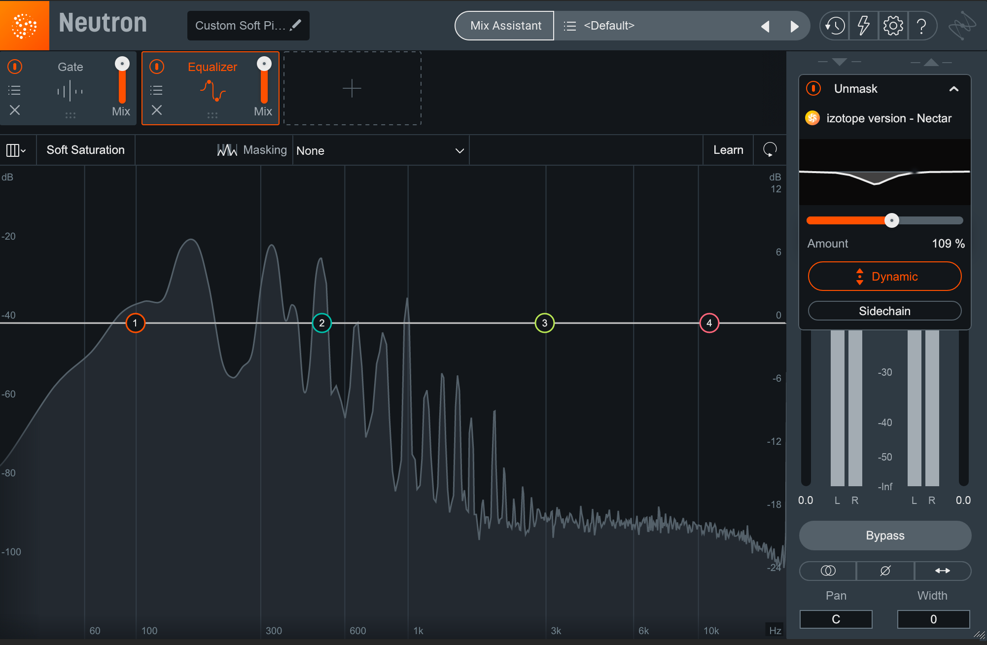Image resolution: width=987 pixels, height=645 pixels.
Task: Edit the preset name with pencil icon
Action: pos(296,25)
